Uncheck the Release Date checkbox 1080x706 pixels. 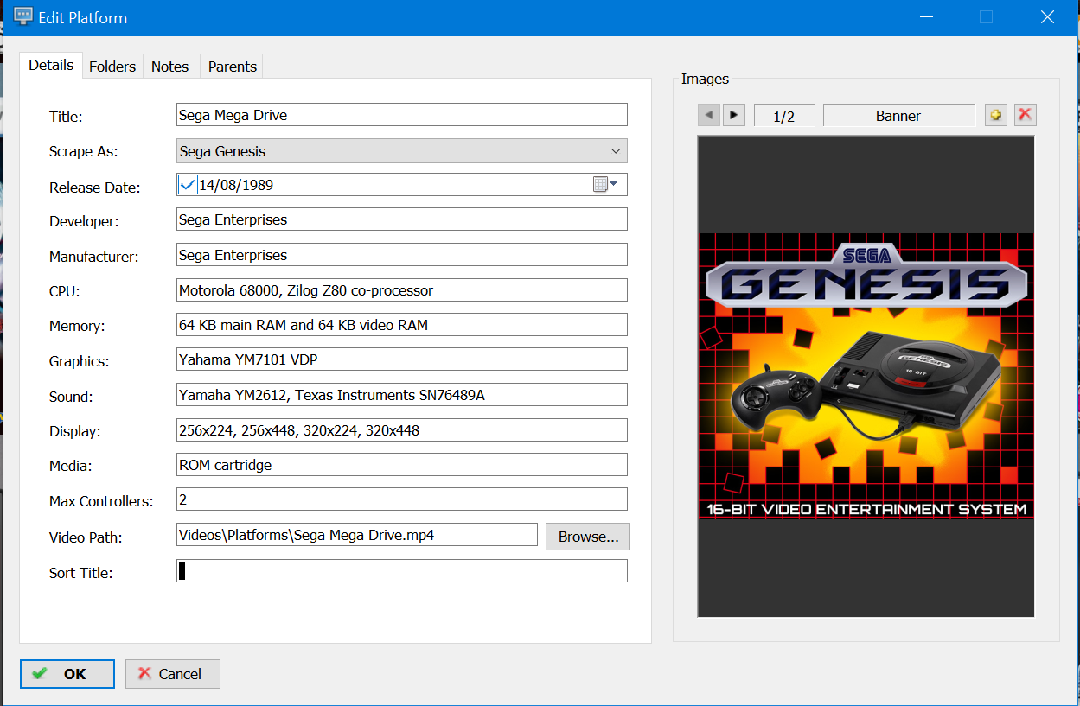[x=188, y=184]
